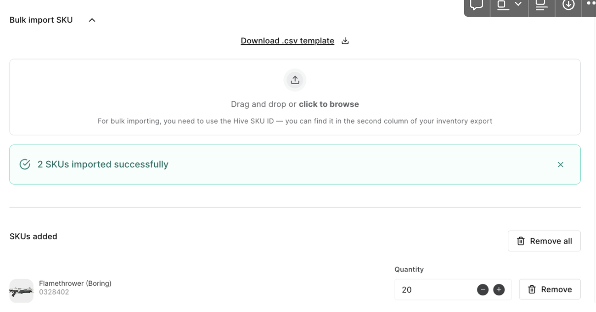Click the Bulk import SKU heading
Image resolution: width=596 pixels, height=312 pixels.
[x=41, y=20]
